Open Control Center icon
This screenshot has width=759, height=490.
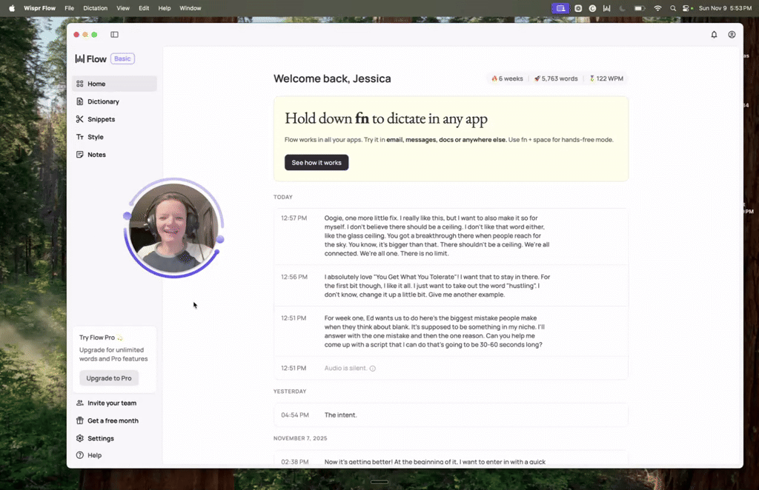[x=686, y=8]
